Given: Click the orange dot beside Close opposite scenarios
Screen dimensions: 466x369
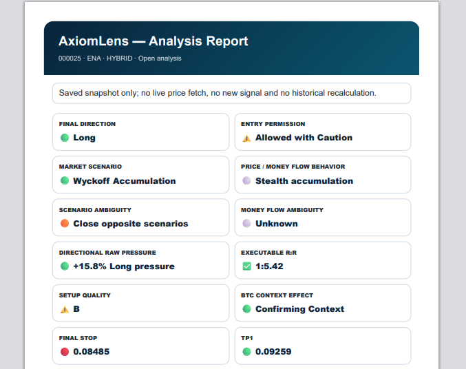Looking at the screenshot, I should coord(65,223).
